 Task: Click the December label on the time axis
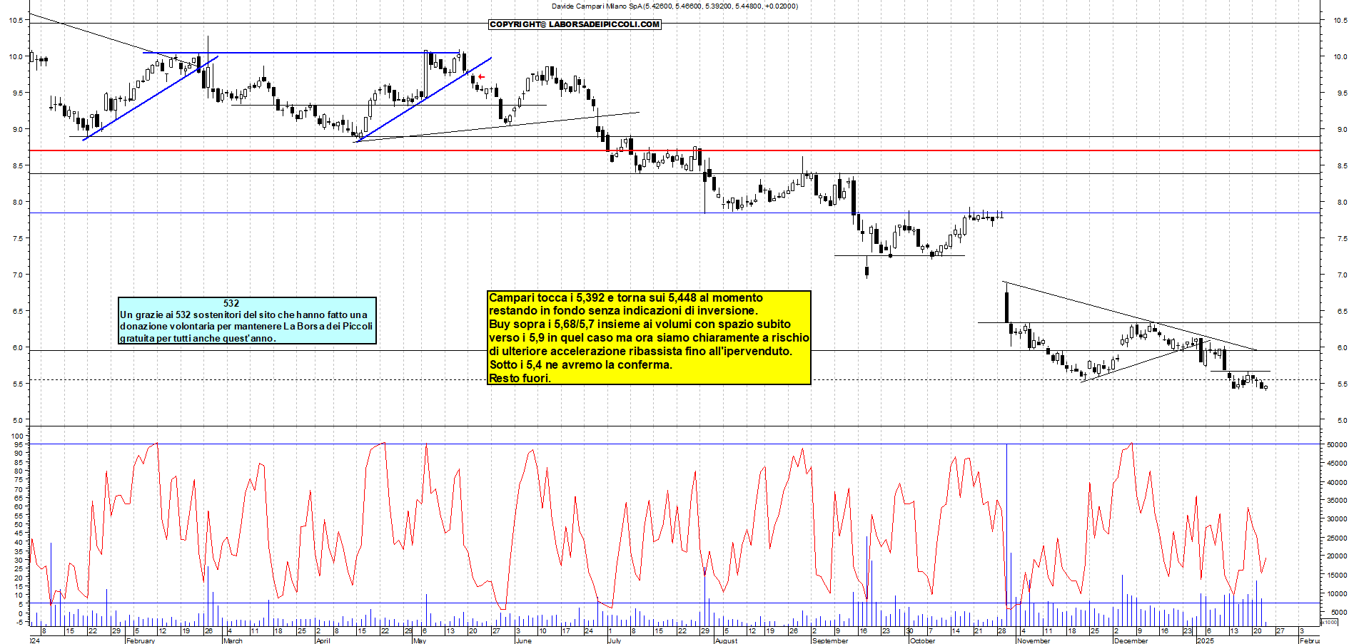coord(1131,640)
